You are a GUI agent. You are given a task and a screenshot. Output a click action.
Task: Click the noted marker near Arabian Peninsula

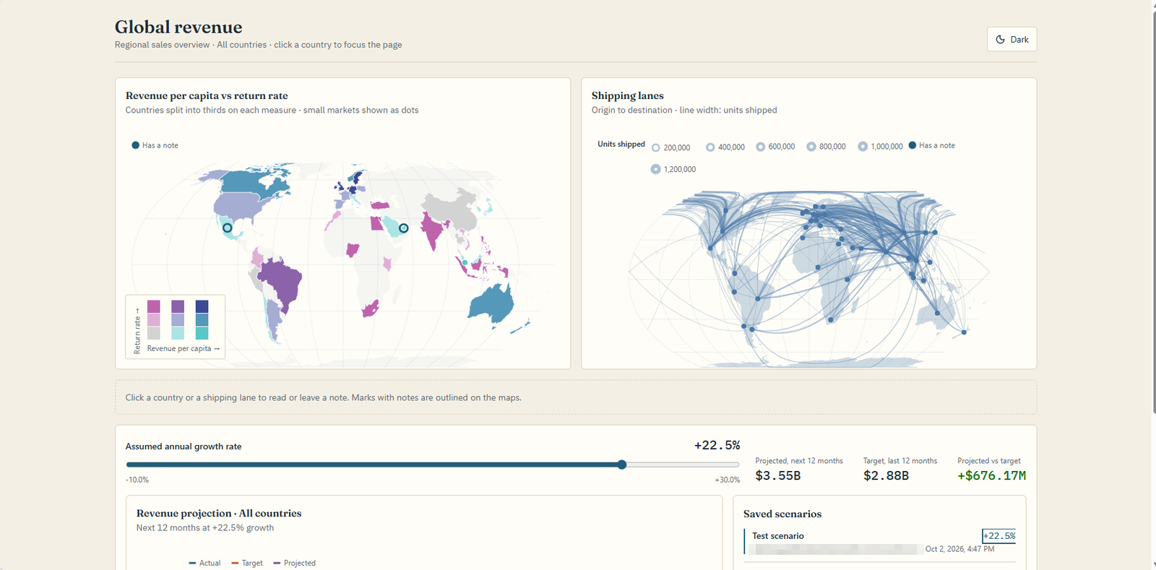pyautogui.click(x=404, y=228)
